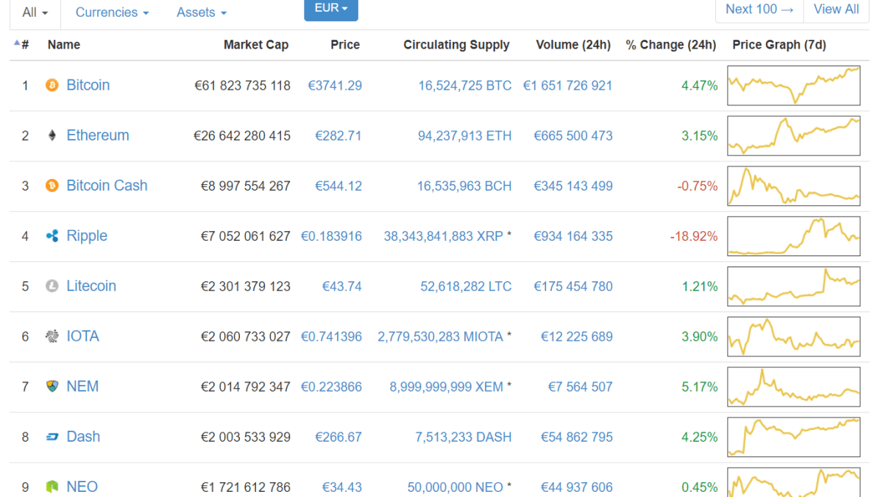Open the Currencies dropdown

click(112, 13)
